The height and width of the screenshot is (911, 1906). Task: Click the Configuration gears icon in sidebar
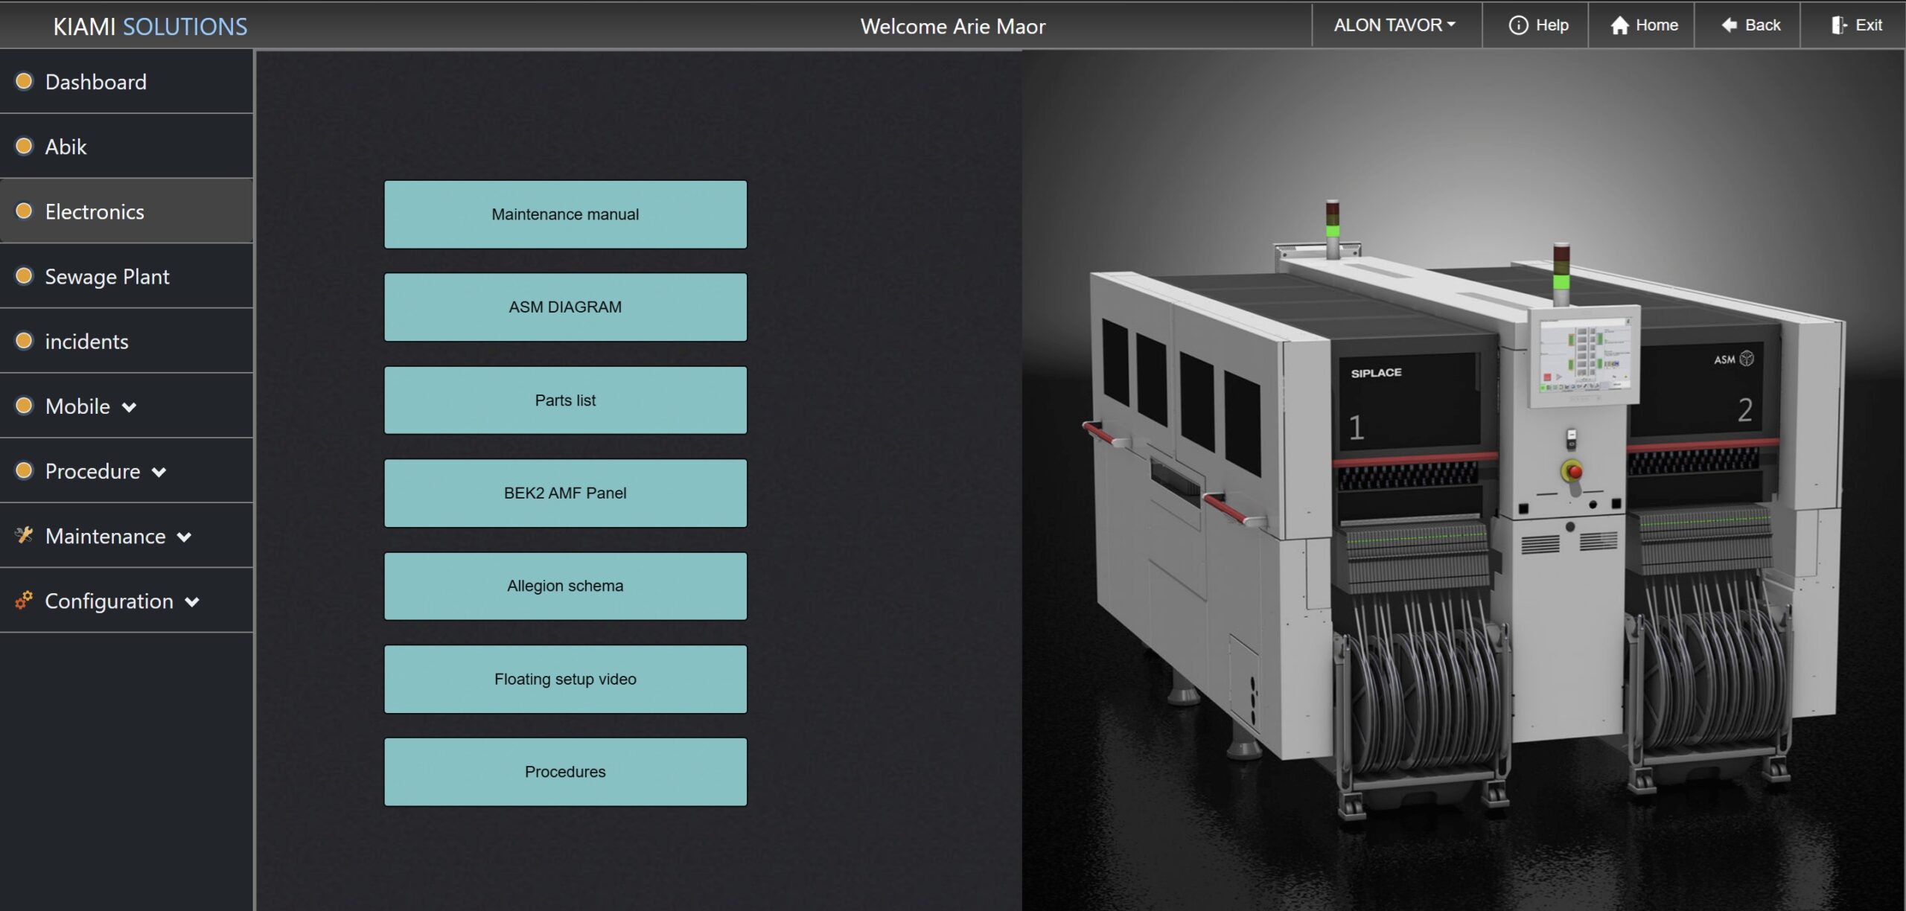click(x=24, y=600)
